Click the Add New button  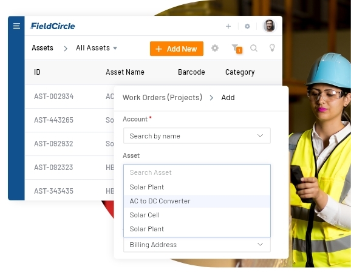coord(177,49)
